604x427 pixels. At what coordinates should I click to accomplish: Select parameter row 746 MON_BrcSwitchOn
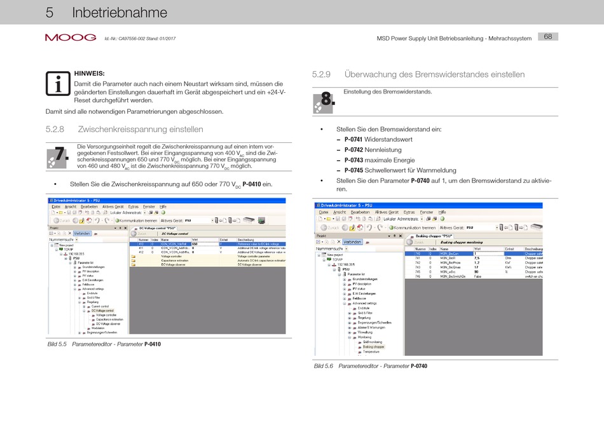point(474,276)
